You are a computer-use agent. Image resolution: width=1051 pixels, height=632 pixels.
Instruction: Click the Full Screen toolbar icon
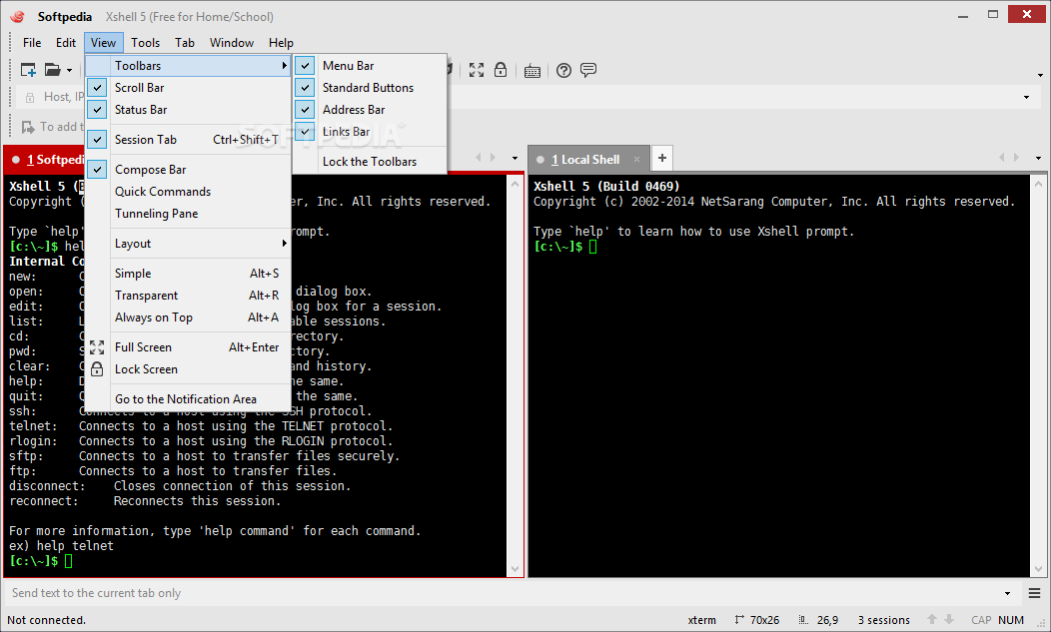(476, 70)
